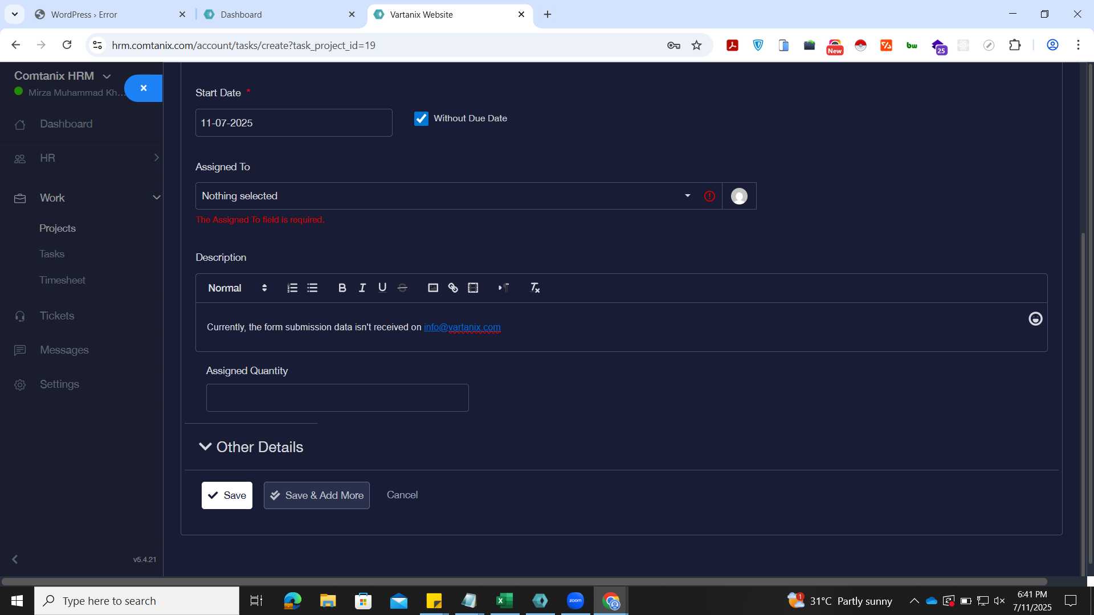The width and height of the screenshot is (1094, 615).
Task: Uncheck Without Due Date checkbox
Action: coord(421,118)
